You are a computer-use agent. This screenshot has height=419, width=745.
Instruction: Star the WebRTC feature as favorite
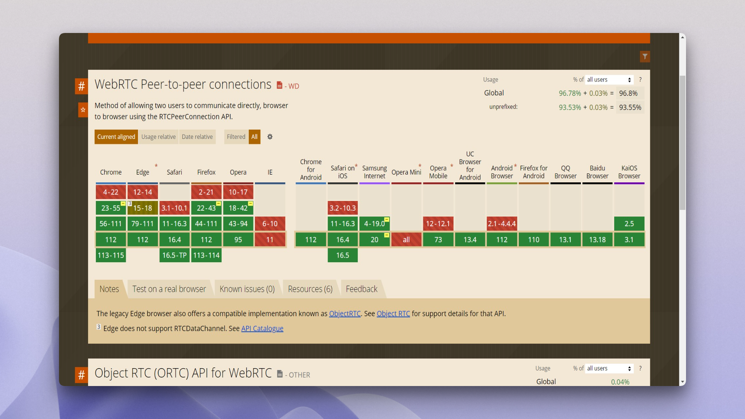pyautogui.click(x=83, y=110)
